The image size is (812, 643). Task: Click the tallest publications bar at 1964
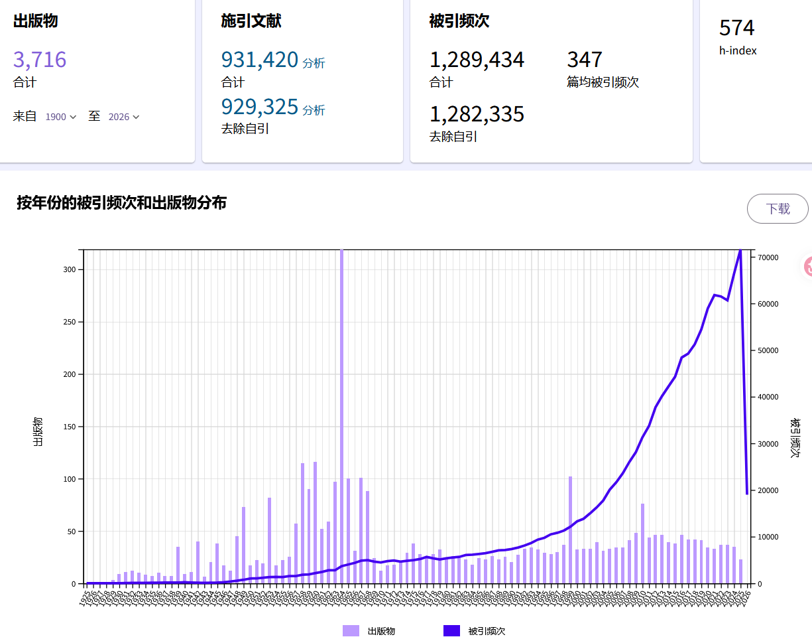(x=341, y=417)
